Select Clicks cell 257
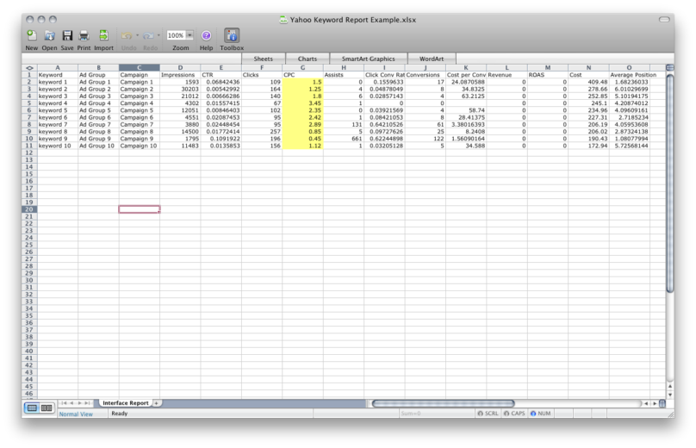This screenshot has height=448, width=696. tap(262, 132)
